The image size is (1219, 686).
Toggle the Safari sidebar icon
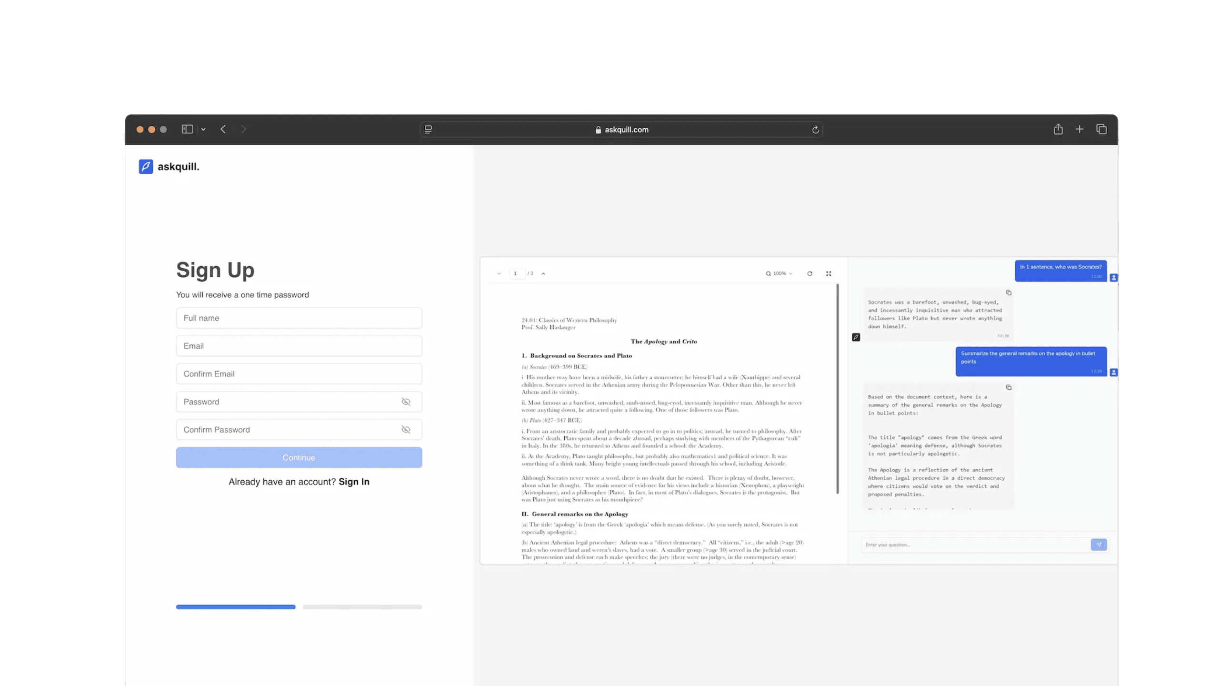pyautogui.click(x=187, y=129)
